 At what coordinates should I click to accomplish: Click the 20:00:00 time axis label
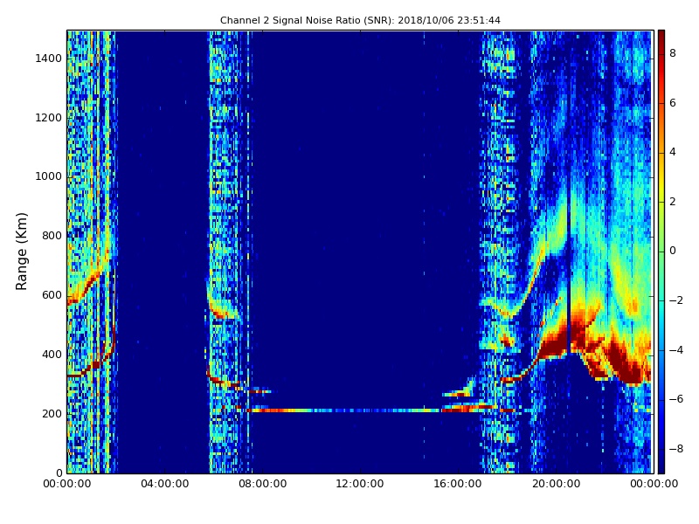click(x=556, y=484)
